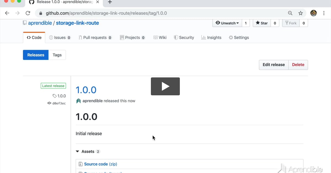Image resolution: width=331 pixels, height=173 pixels.
Task: Click the zoom magnifier icon in the address bar
Action: coord(290,13)
